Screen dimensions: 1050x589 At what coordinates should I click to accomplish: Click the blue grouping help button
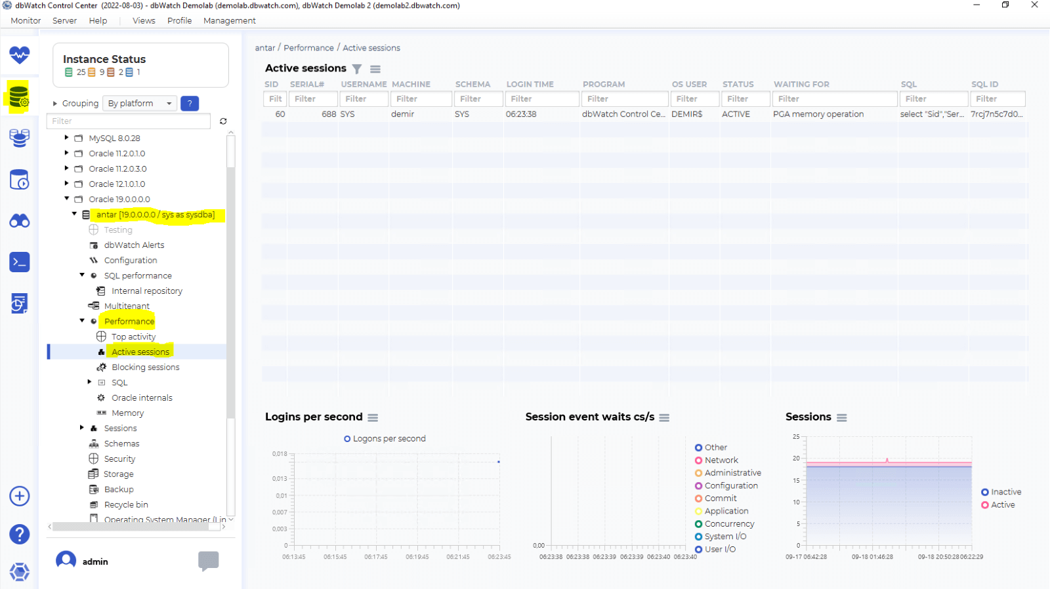(x=190, y=103)
